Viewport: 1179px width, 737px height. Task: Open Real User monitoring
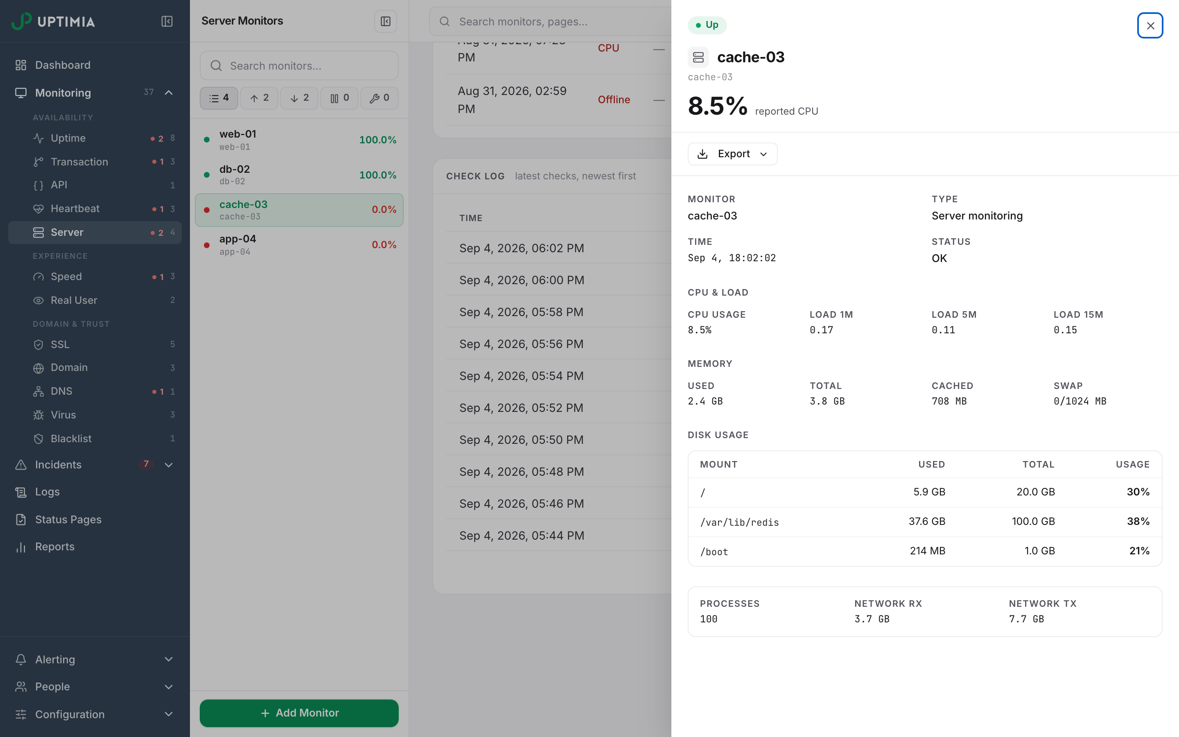pyautogui.click(x=95, y=300)
